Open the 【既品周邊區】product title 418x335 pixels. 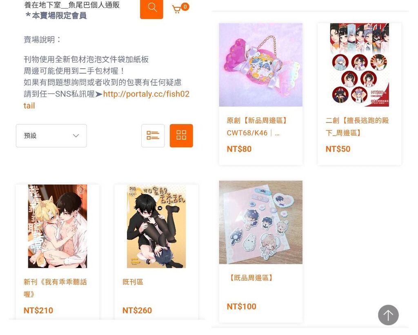[x=251, y=278]
